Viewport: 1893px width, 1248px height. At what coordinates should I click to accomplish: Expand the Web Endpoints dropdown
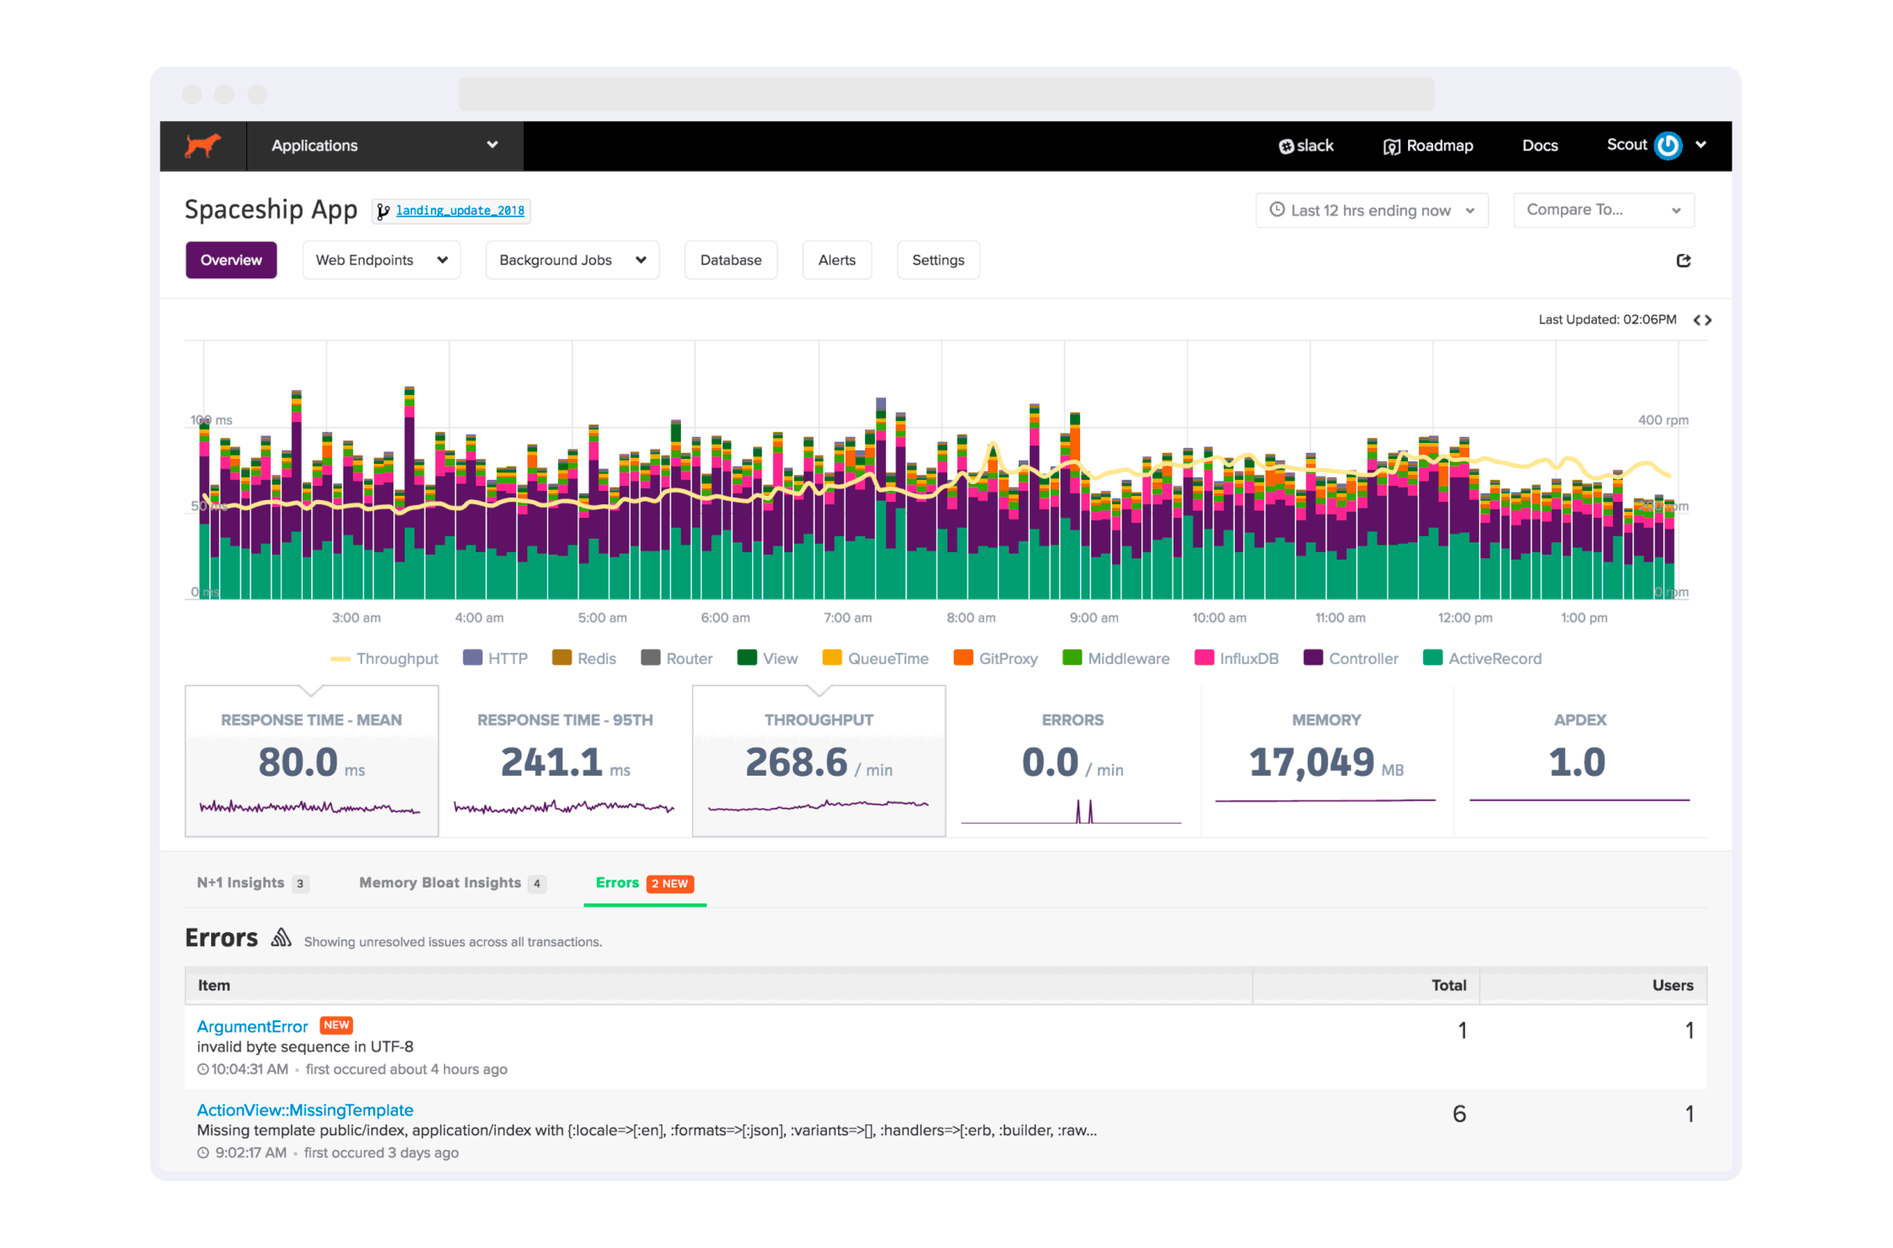tap(382, 261)
